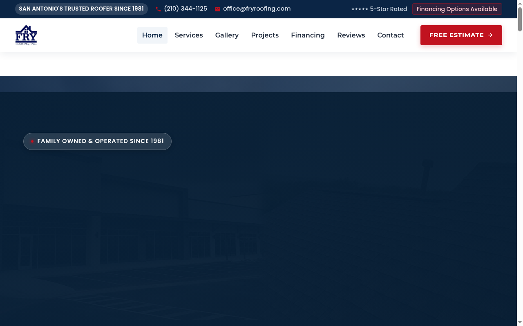The width and height of the screenshot is (523, 326).
Task: Go to the Services page
Action: pyautogui.click(x=189, y=35)
